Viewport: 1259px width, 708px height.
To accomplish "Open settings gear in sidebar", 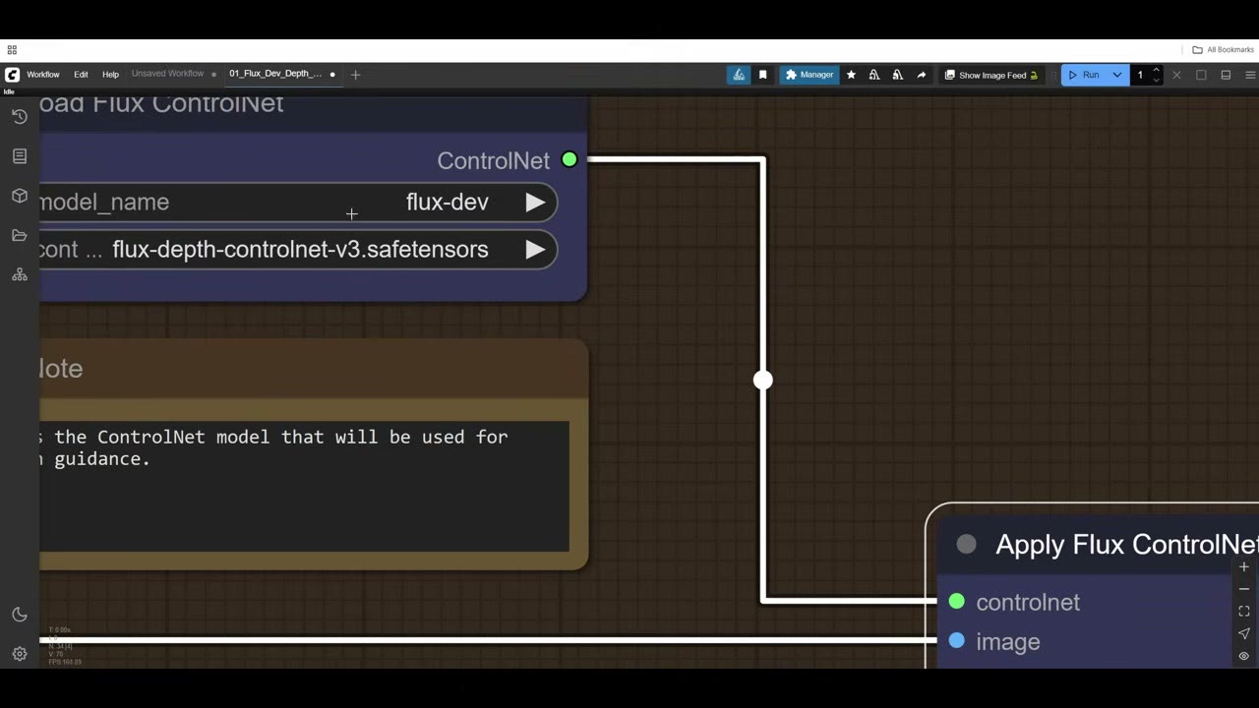I will click(19, 654).
